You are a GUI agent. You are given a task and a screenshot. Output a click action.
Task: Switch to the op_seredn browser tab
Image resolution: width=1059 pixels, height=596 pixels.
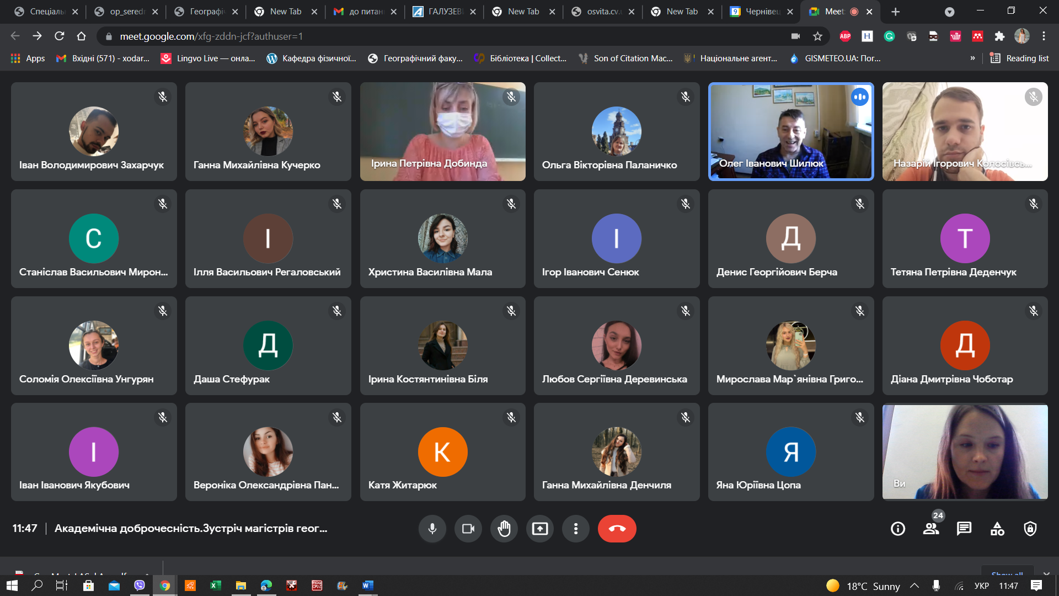click(127, 12)
